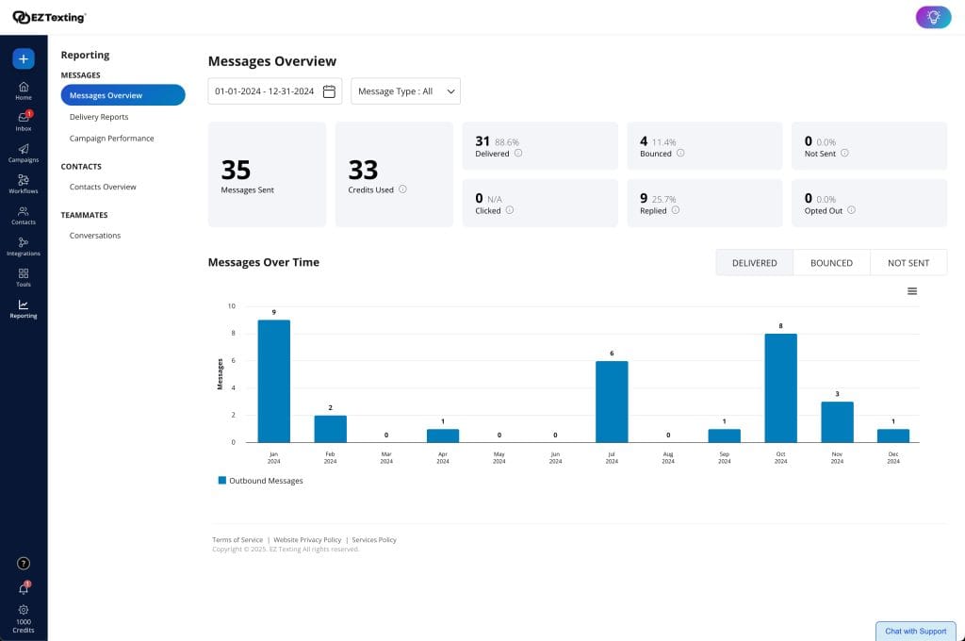Select the Tools sidebar icon

tap(23, 276)
